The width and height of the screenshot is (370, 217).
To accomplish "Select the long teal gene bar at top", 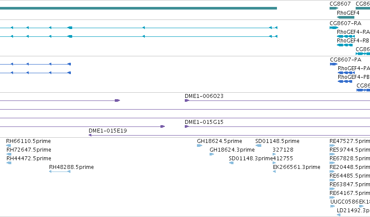I will pos(138,8).
